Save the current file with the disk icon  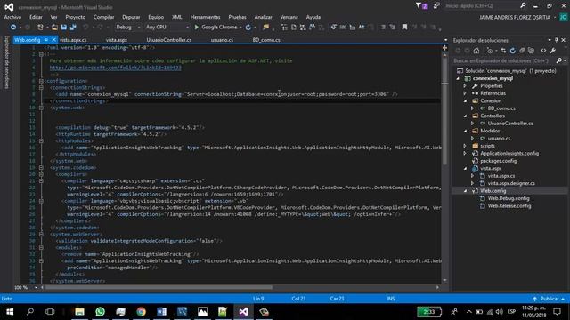64,28
